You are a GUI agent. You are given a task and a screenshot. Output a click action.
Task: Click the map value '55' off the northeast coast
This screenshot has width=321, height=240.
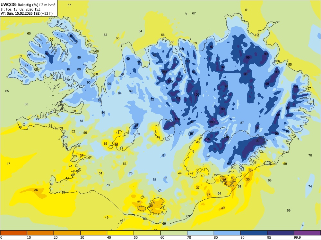[290, 65]
